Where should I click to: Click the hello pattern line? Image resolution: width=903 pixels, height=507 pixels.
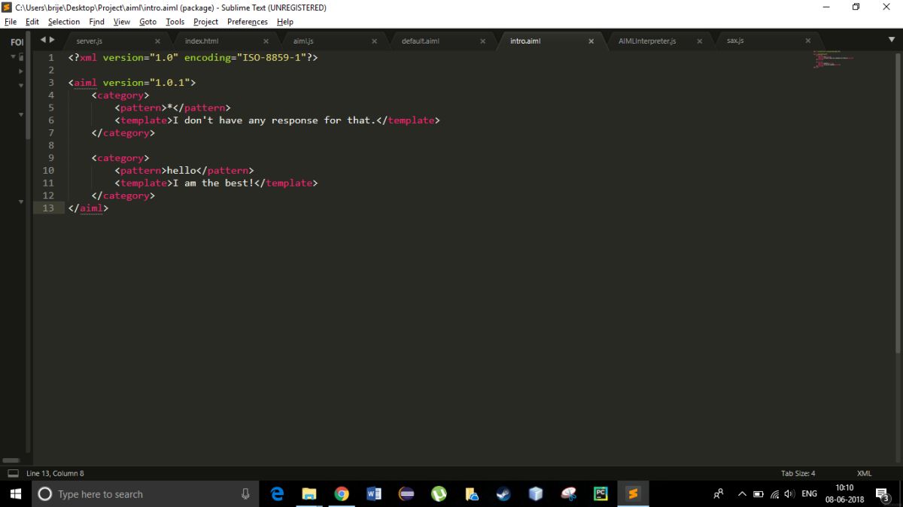(184, 171)
